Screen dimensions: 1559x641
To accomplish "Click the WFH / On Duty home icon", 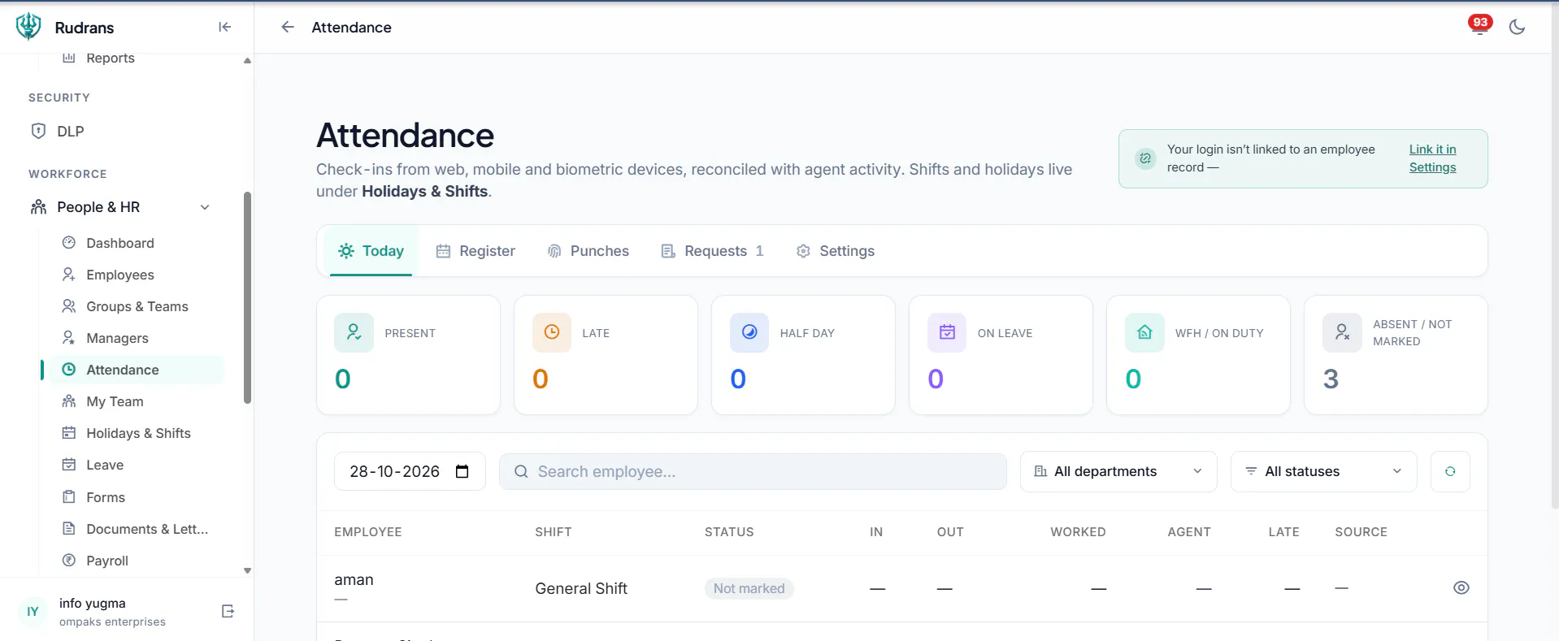I will coord(1144,332).
